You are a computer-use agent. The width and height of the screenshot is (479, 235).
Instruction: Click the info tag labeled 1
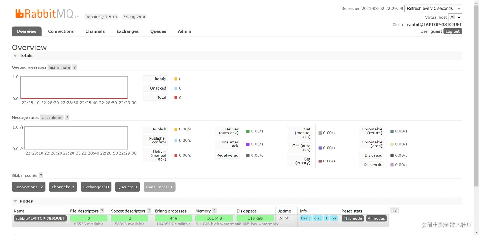326,218
